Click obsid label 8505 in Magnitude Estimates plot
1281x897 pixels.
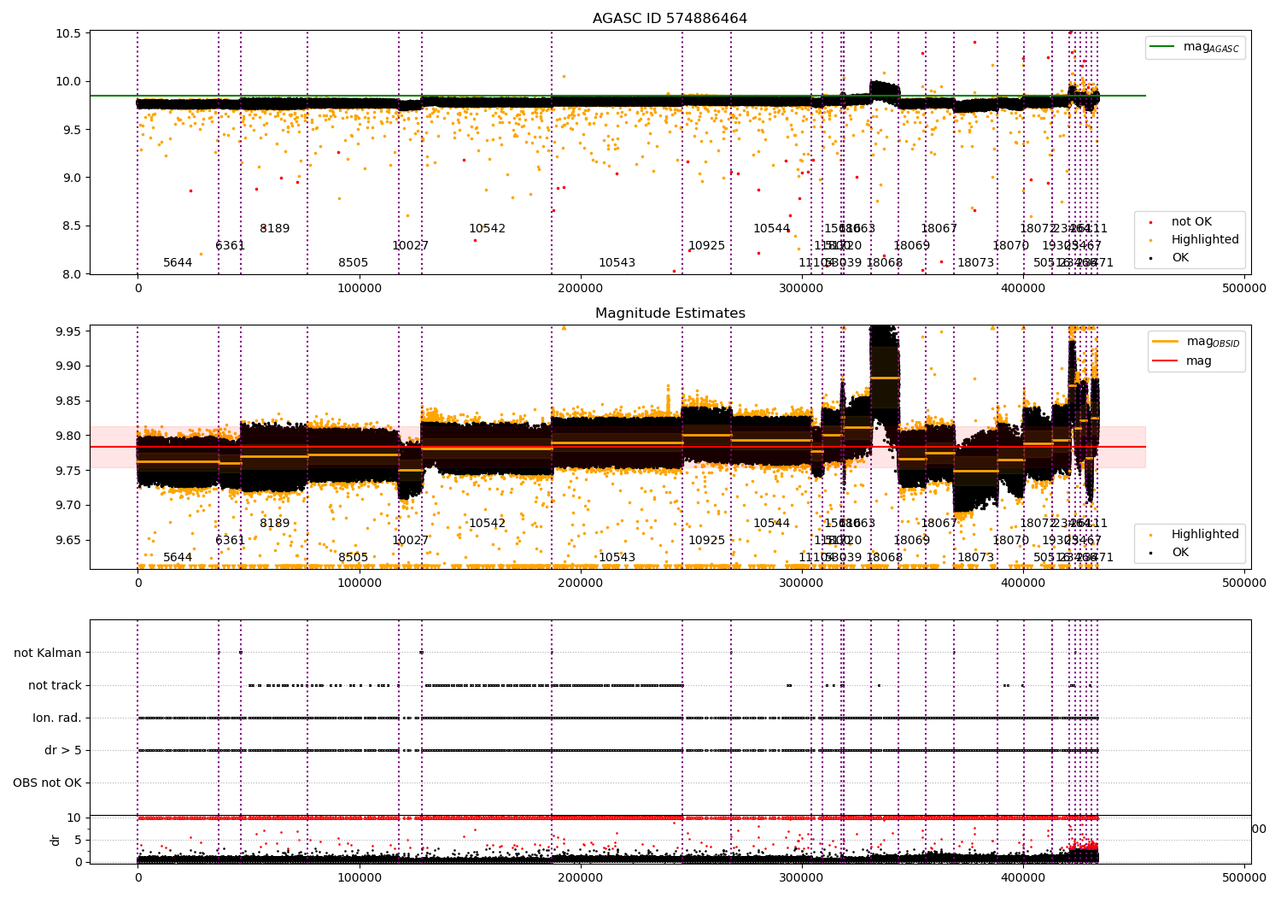coord(353,558)
